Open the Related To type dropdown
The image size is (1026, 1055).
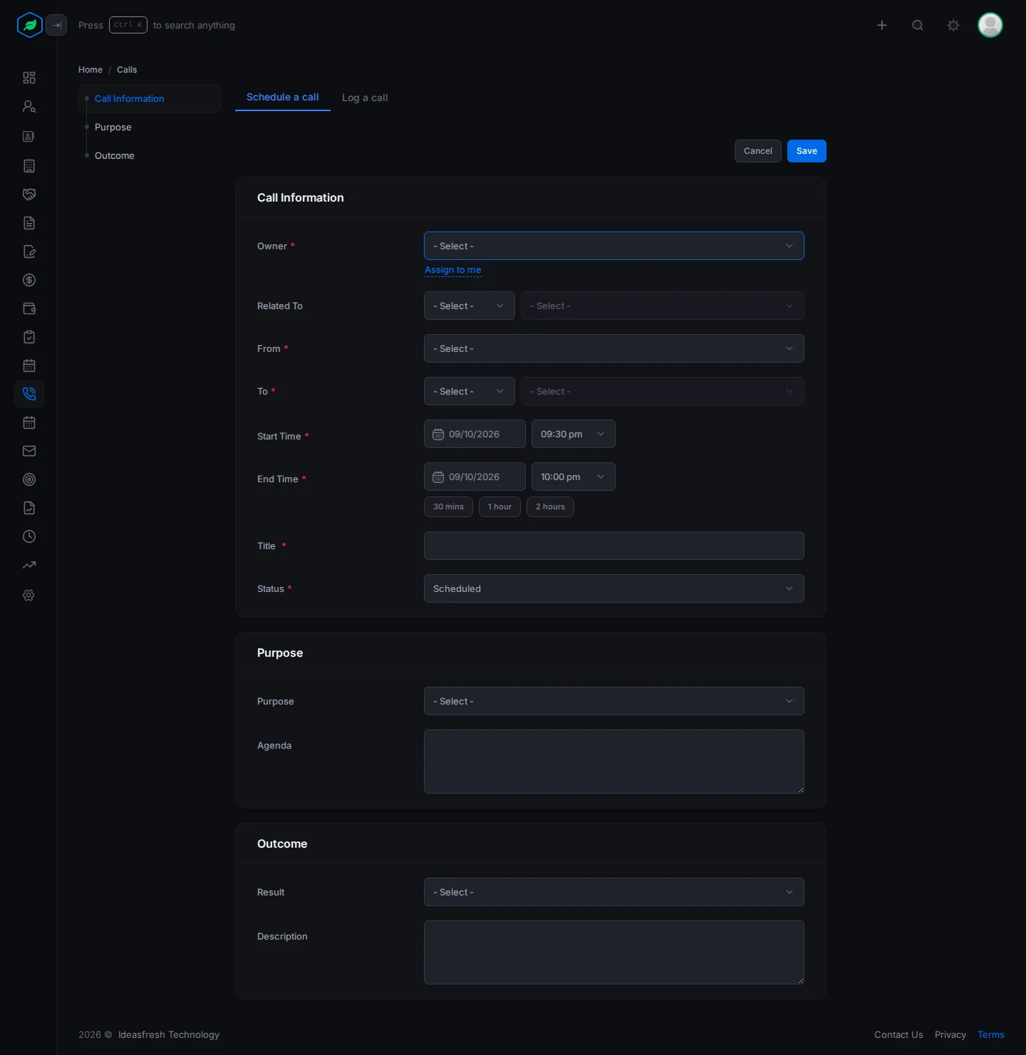(x=470, y=306)
